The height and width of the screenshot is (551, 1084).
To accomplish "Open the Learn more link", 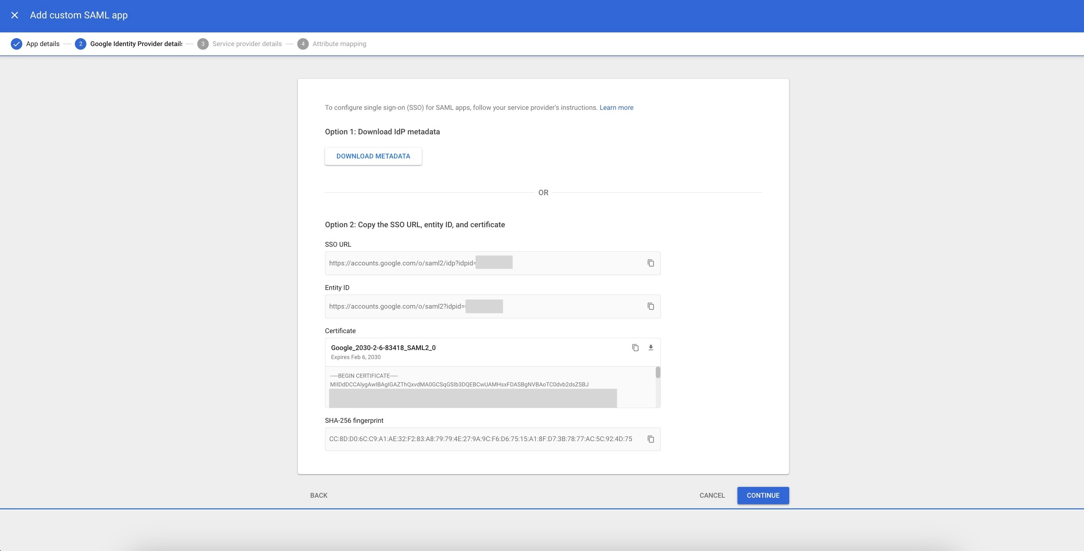I will coord(616,108).
